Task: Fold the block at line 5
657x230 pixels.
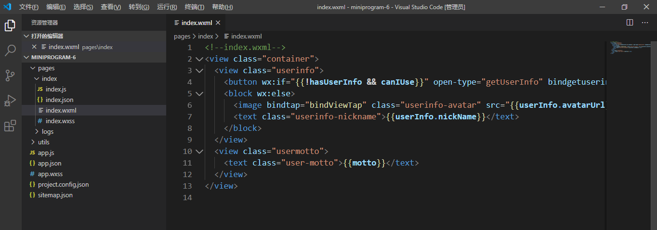Action: click(x=199, y=94)
